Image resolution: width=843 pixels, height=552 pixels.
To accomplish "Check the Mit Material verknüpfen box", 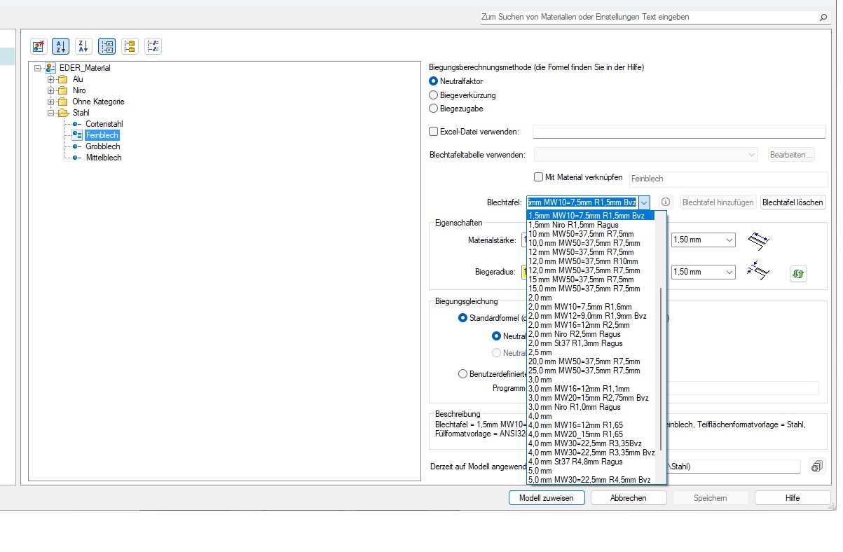I will coord(539,178).
